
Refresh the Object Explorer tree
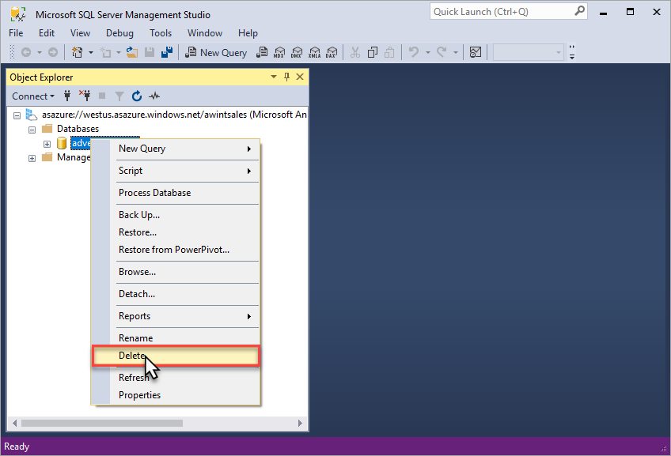[136, 96]
